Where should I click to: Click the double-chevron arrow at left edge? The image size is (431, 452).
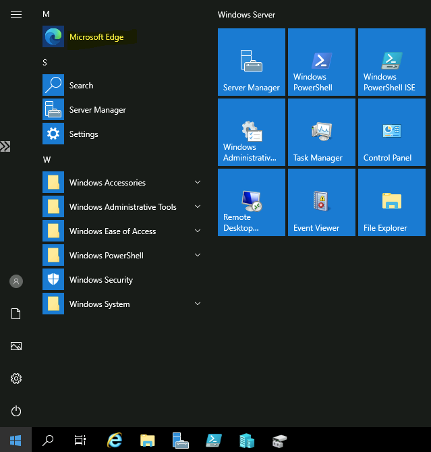5,146
